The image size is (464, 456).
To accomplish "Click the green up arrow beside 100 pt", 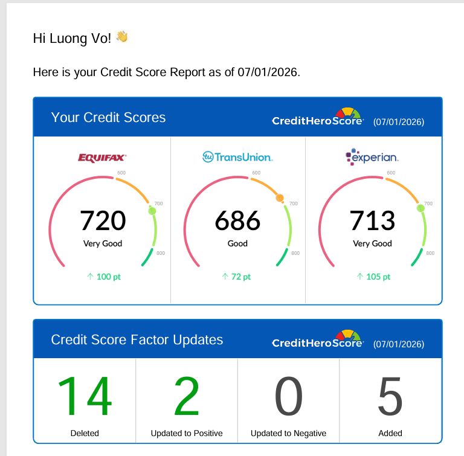I will pyautogui.click(x=90, y=277).
